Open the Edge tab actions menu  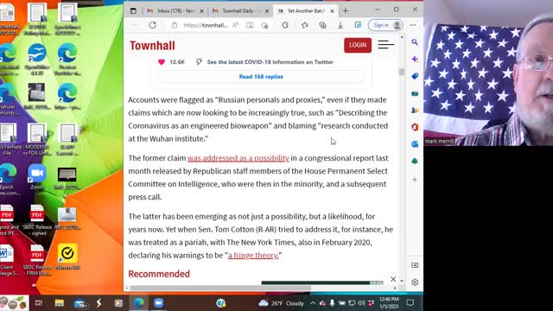click(x=133, y=11)
